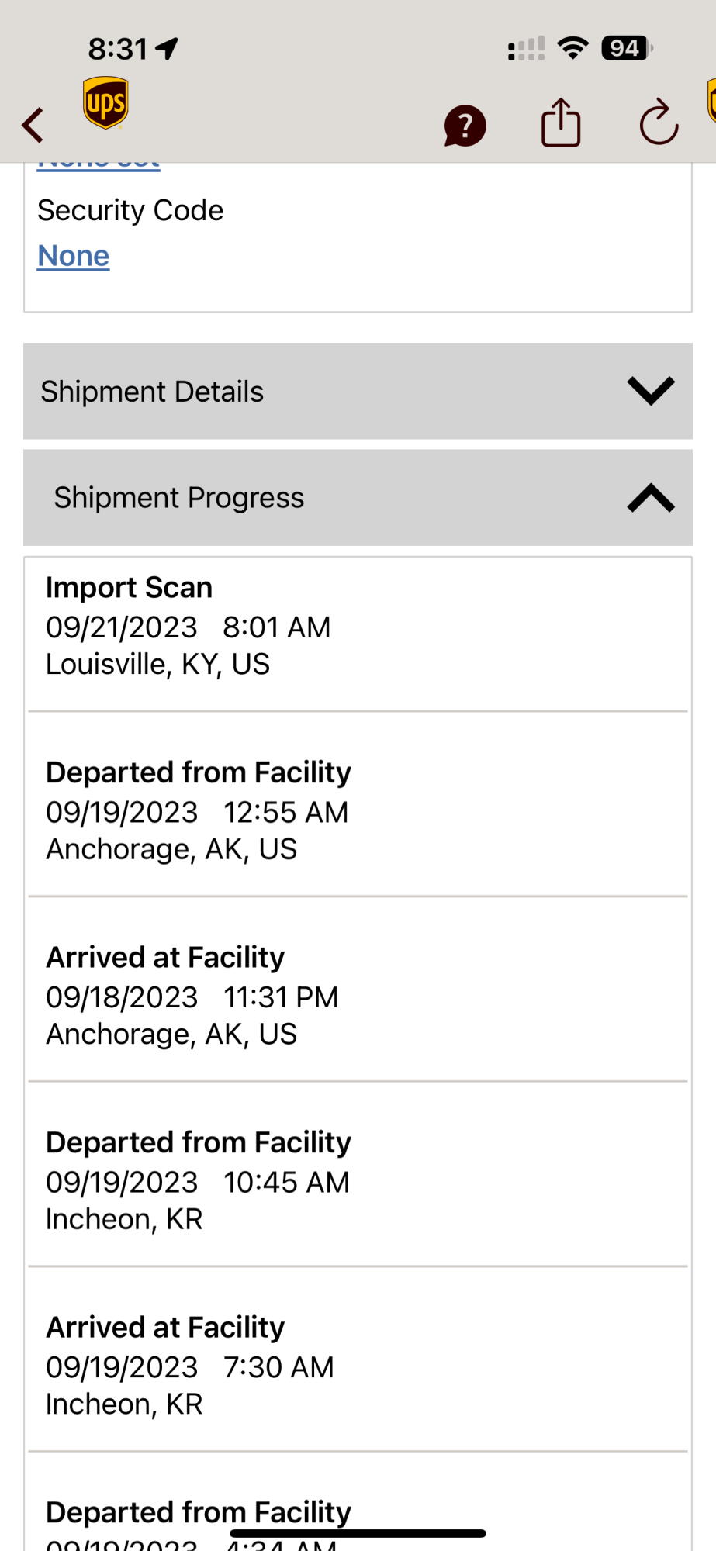Tap the share icon
The width and height of the screenshot is (716, 1551).
[x=560, y=123]
